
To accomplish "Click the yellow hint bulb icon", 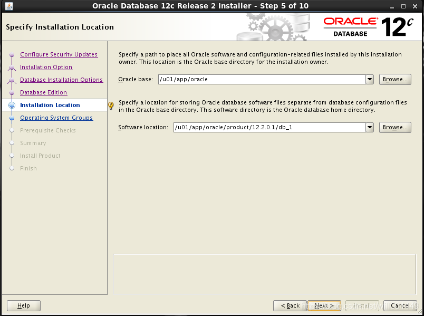I will click(111, 106).
